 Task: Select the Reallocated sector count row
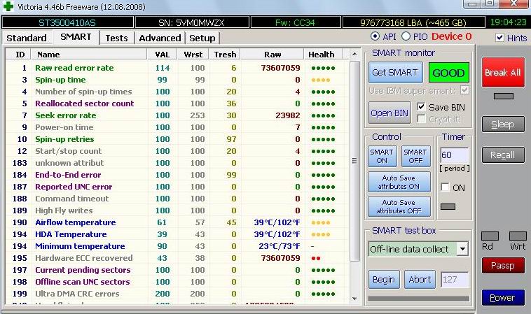coord(84,104)
